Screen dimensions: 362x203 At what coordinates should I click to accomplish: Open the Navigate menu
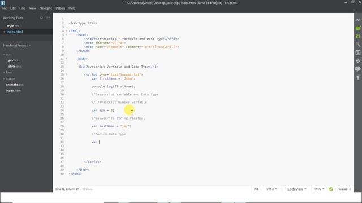(46, 8)
